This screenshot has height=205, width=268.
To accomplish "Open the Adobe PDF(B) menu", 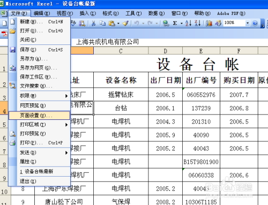I will pyautogui.click(x=231, y=13).
